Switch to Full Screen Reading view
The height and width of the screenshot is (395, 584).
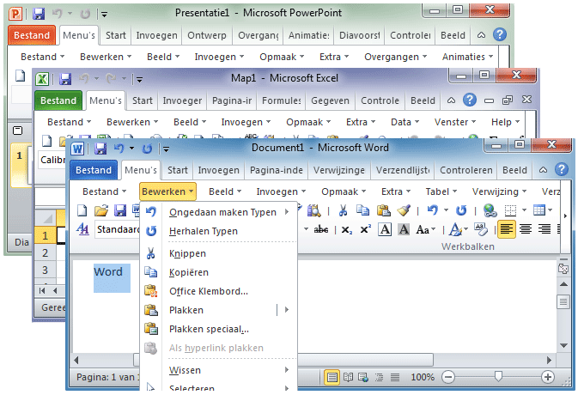click(x=348, y=378)
